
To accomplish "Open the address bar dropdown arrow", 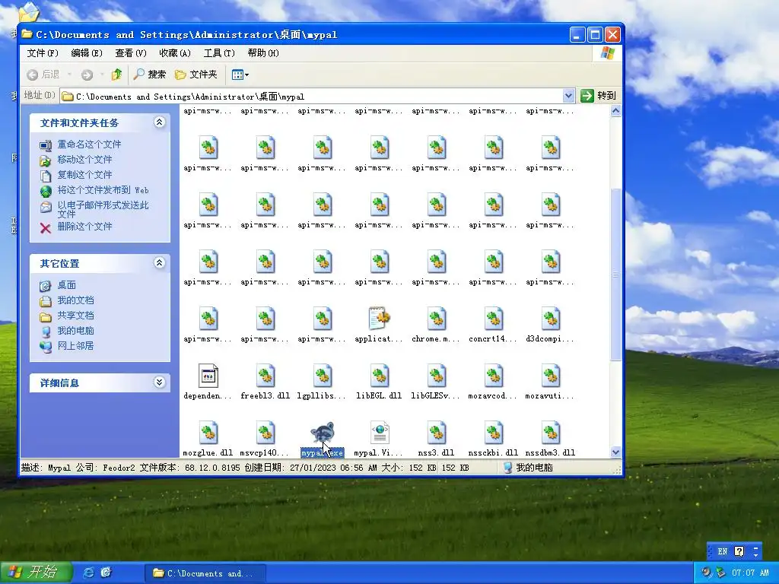I will tap(568, 96).
